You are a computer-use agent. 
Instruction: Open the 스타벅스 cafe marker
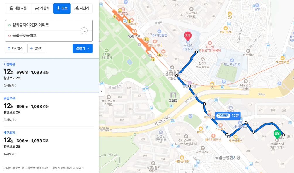[220, 125]
